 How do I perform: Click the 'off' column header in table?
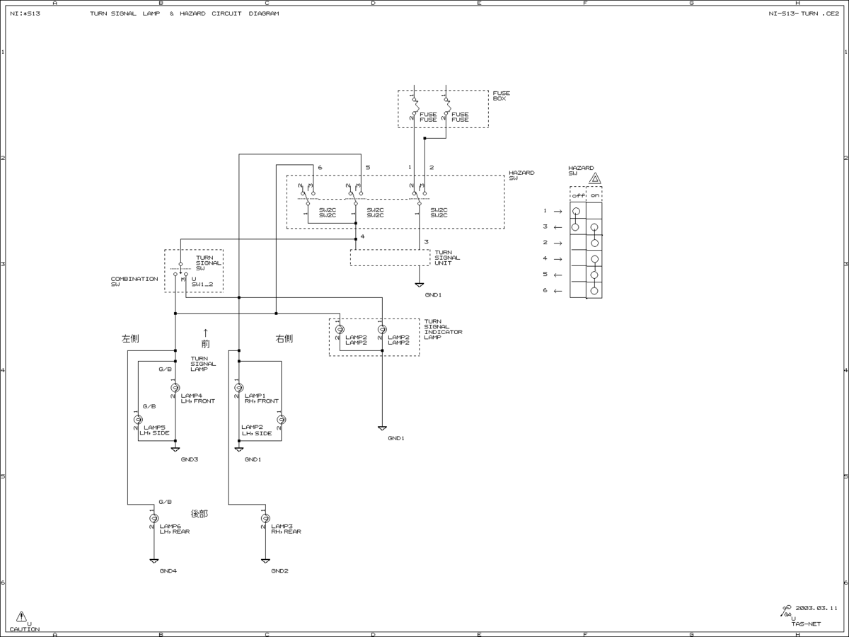point(578,195)
